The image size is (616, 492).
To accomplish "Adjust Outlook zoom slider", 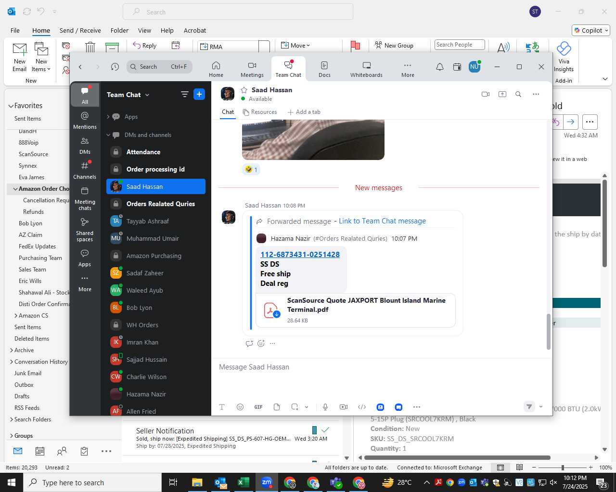I will click(562, 467).
